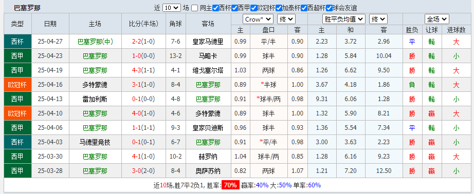This screenshot has width=474, height=194.
Task: Select the date cell 25-03-30
Action: point(50,157)
